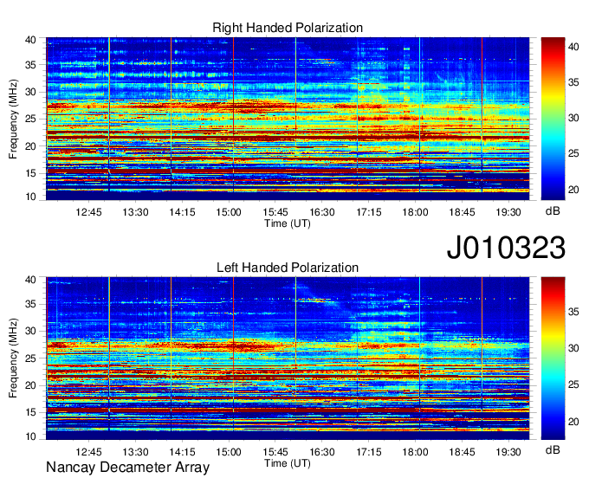Click 30 MHz tick on lower frequency axis
The width and height of the screenshot is (589, 478).
(x=30, y=331)
